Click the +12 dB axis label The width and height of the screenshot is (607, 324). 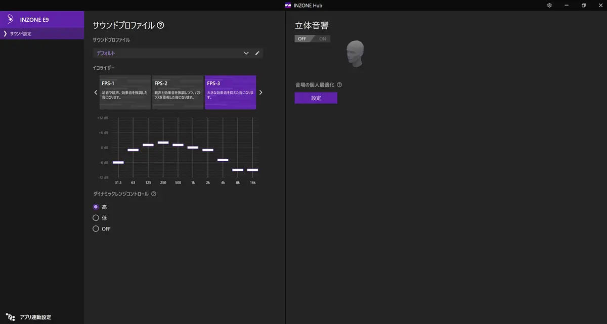coord(103,118)
